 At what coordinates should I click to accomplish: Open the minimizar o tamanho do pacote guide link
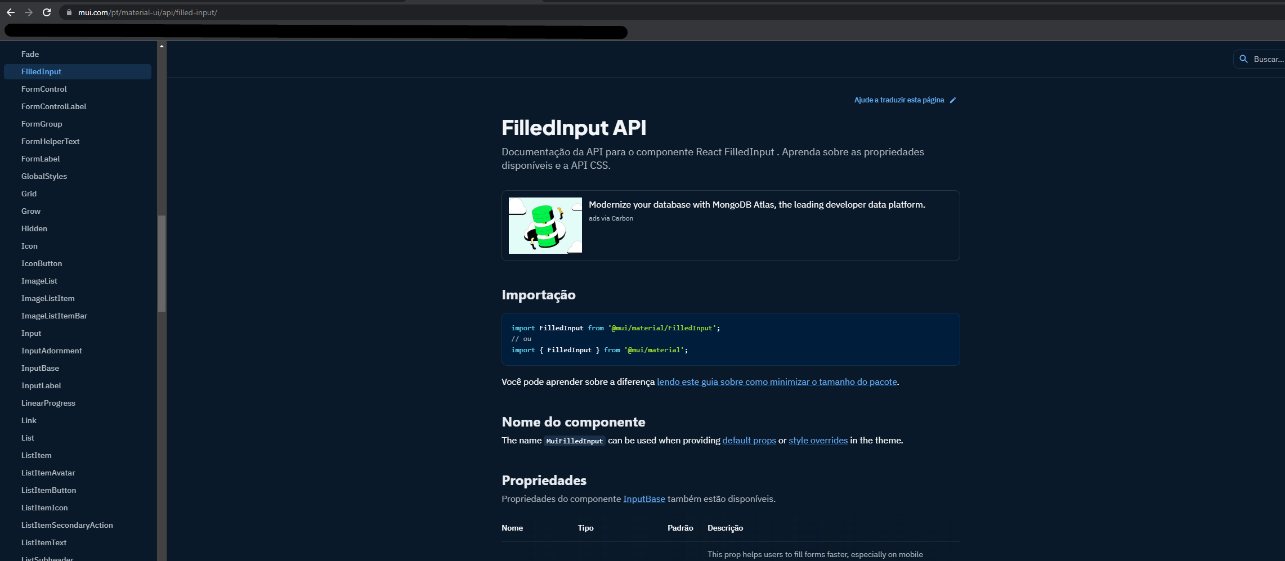coord(777,382)
